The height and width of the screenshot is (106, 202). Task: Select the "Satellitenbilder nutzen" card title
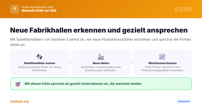pyautogui.click(x=40, y=63)
